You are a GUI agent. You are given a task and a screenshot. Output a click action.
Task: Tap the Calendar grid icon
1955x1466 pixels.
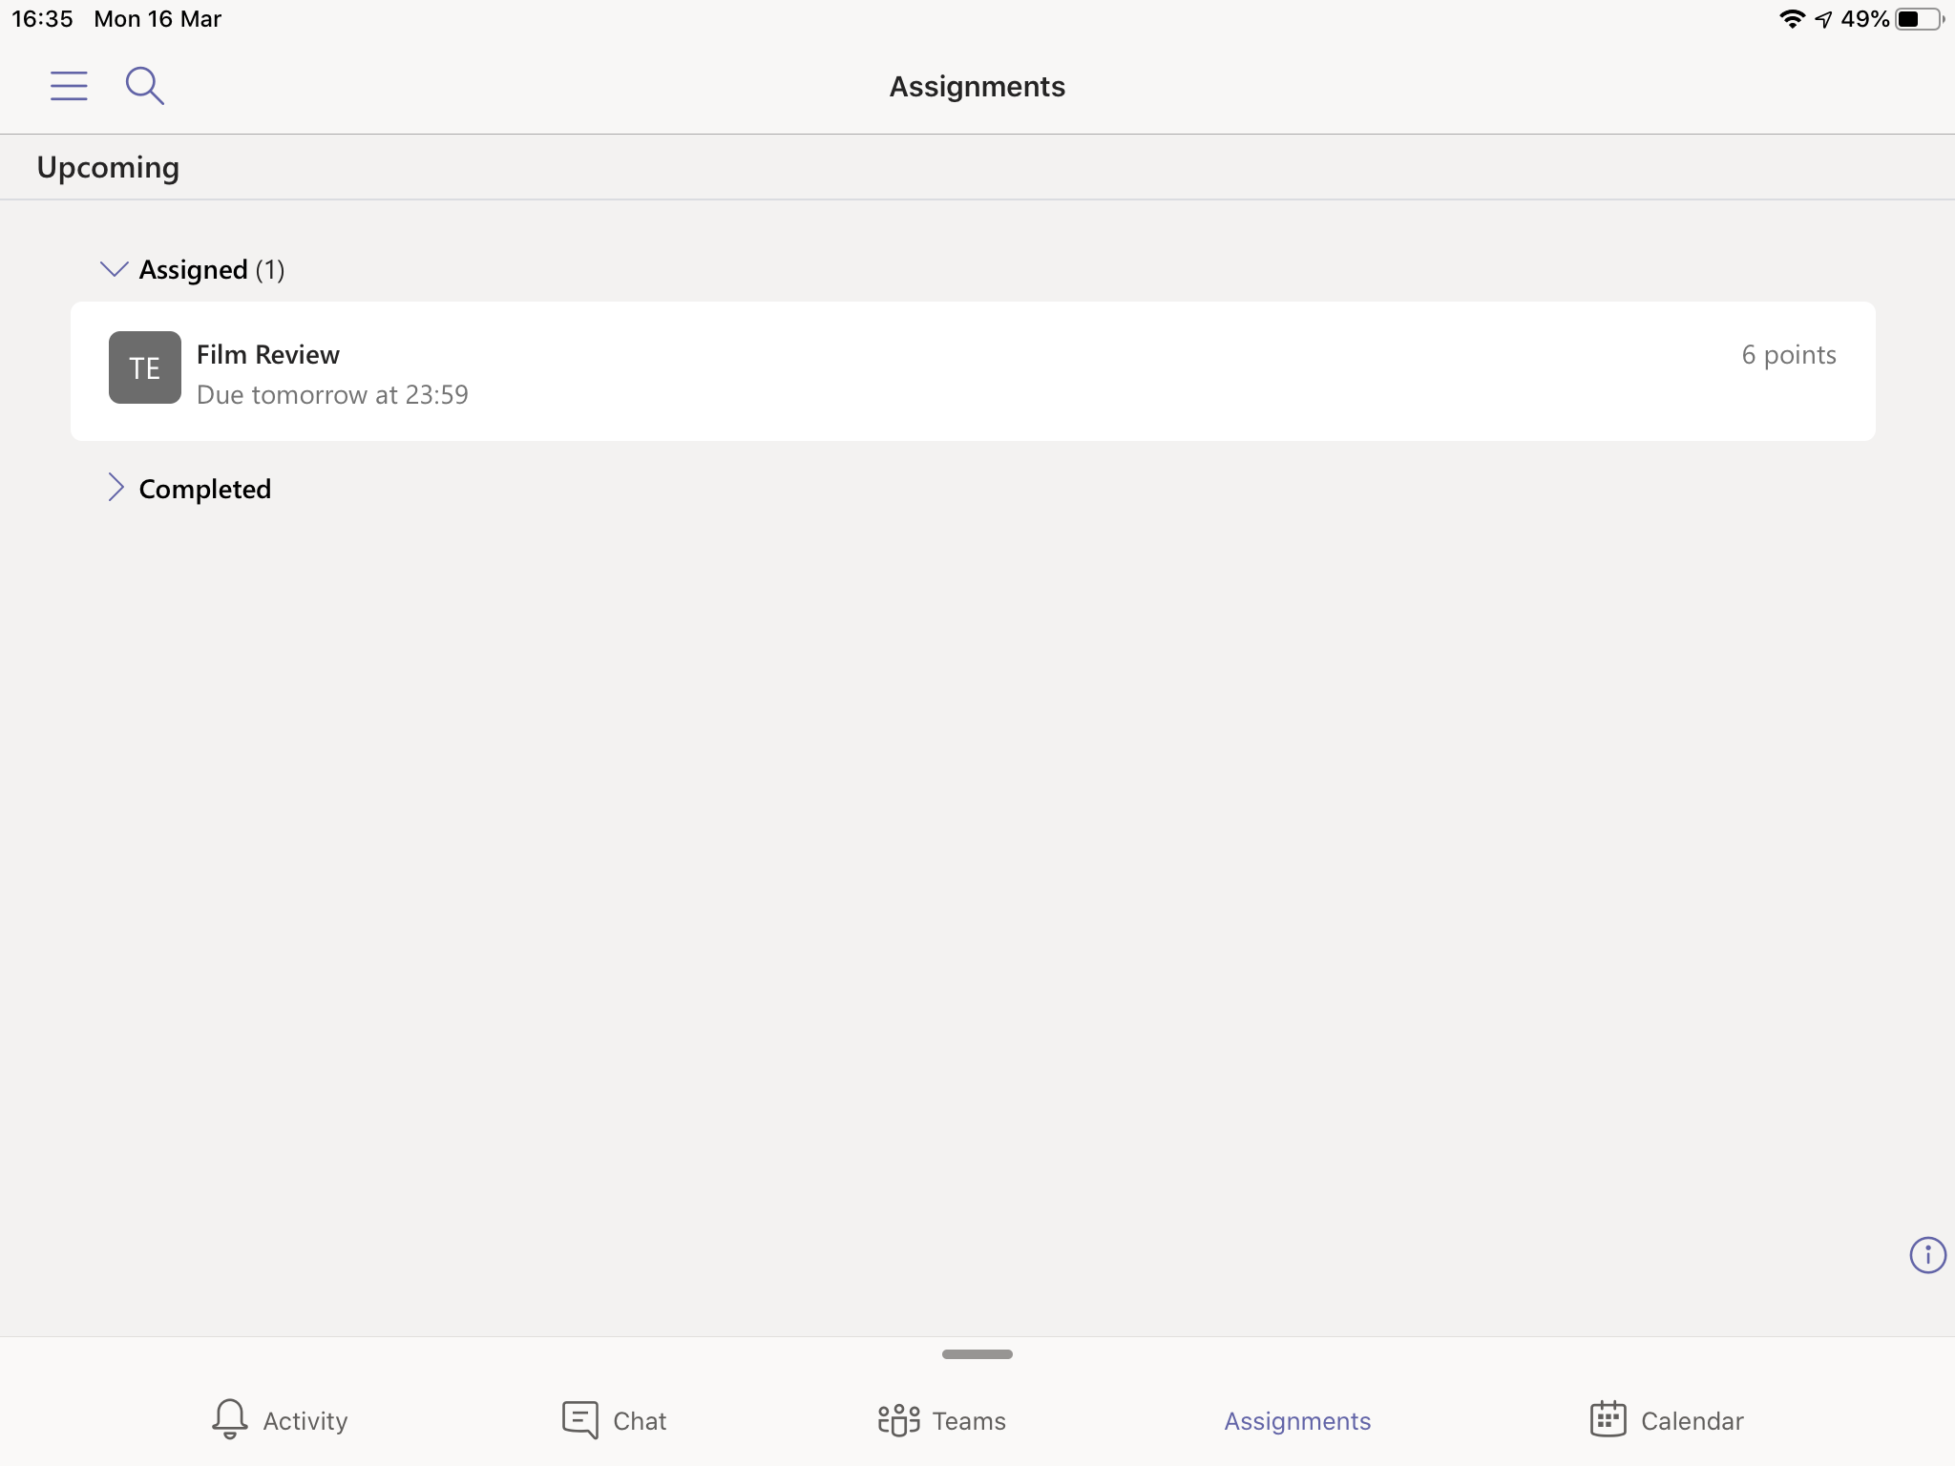point(1608,1419)
